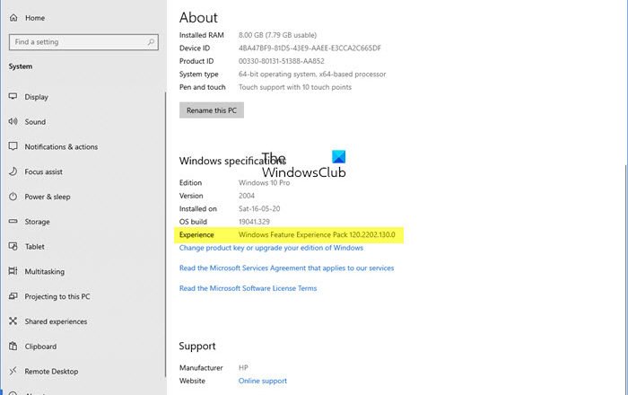Click the Tablet icon
The image size is (628, 395).
(13, 246)
